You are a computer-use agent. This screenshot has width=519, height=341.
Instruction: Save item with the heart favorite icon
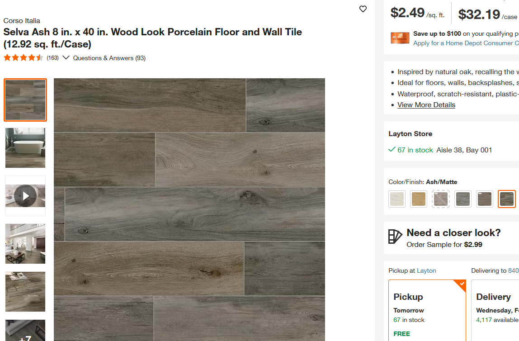pos(363,9)
